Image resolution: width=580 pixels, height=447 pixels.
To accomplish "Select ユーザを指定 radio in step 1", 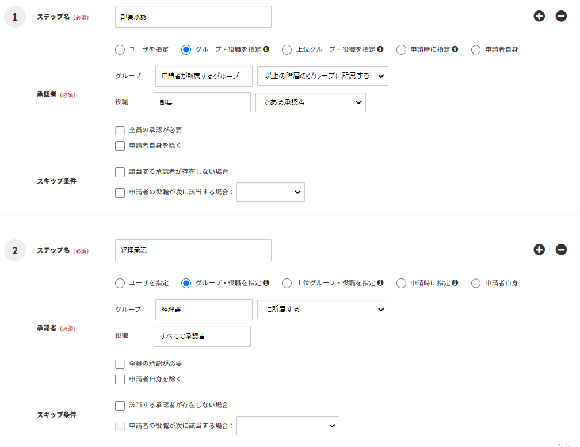I will point(120,50).
